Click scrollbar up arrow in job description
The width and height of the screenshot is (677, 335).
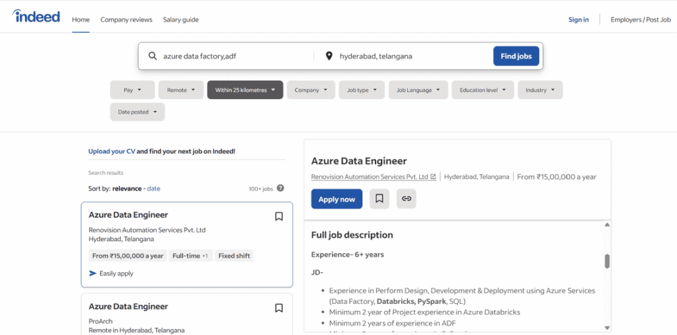point(607,225)
